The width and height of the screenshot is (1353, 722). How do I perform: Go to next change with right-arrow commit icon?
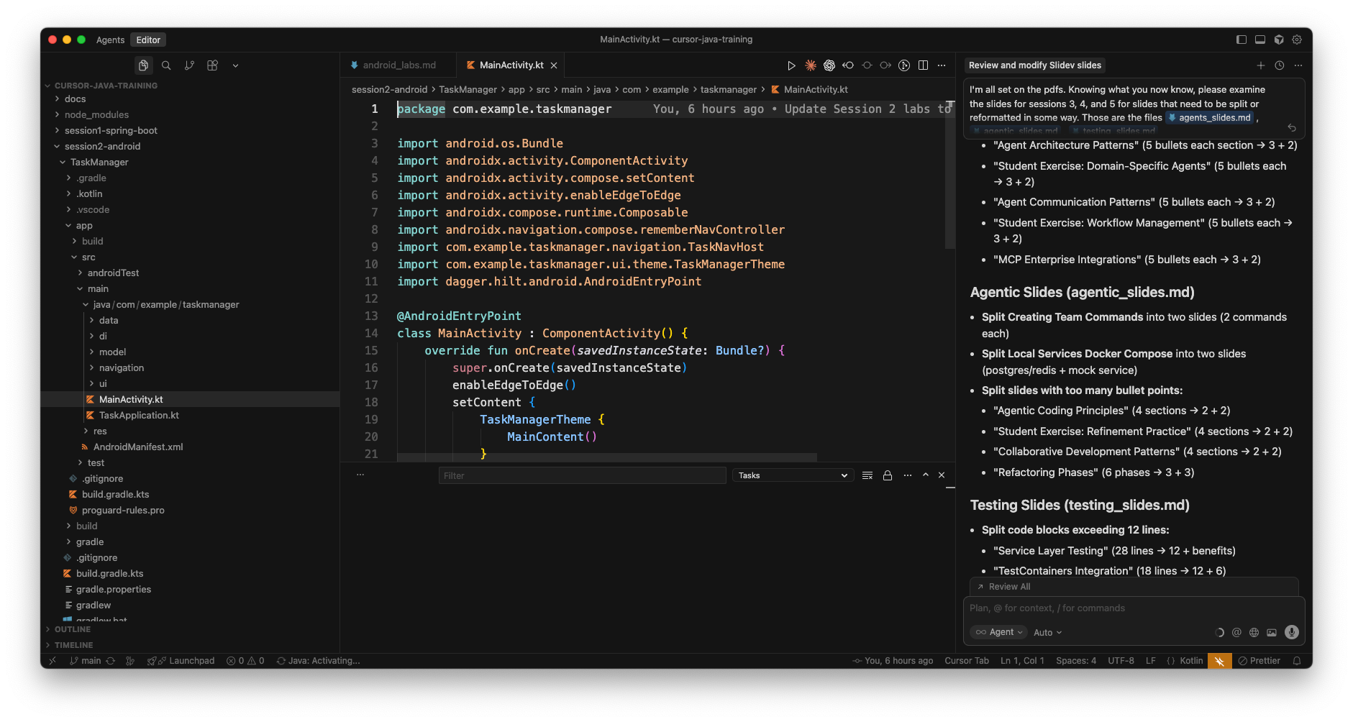click(x=885, y=65)
